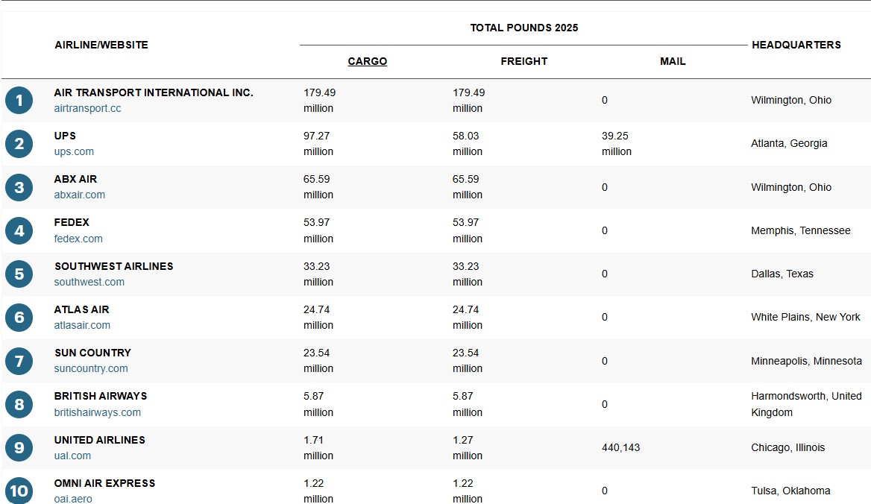Open the airtransport.cc website link

click(x=87, y=108)
